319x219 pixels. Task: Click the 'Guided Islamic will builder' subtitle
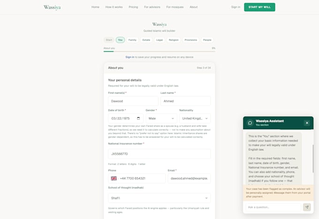(159, 31)
